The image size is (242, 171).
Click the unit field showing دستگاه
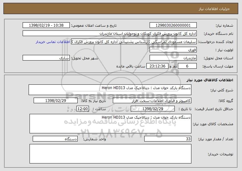click(55, 139)
